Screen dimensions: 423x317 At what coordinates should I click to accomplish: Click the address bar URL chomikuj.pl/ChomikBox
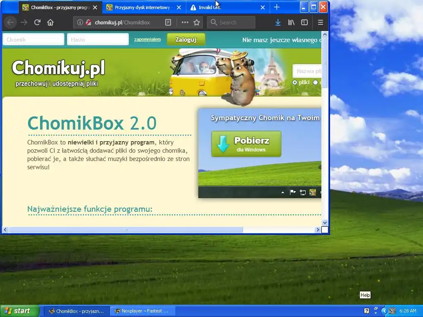point(122,22)
